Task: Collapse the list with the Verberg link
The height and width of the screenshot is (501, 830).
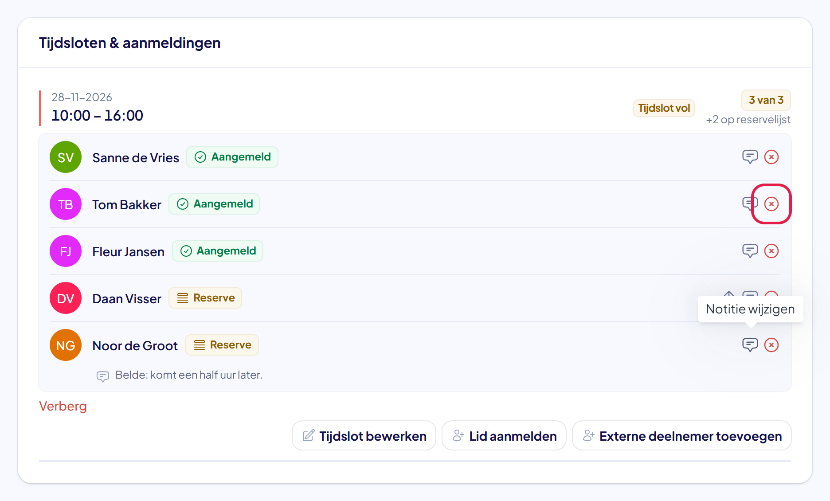Action: (x=63, y=406)
